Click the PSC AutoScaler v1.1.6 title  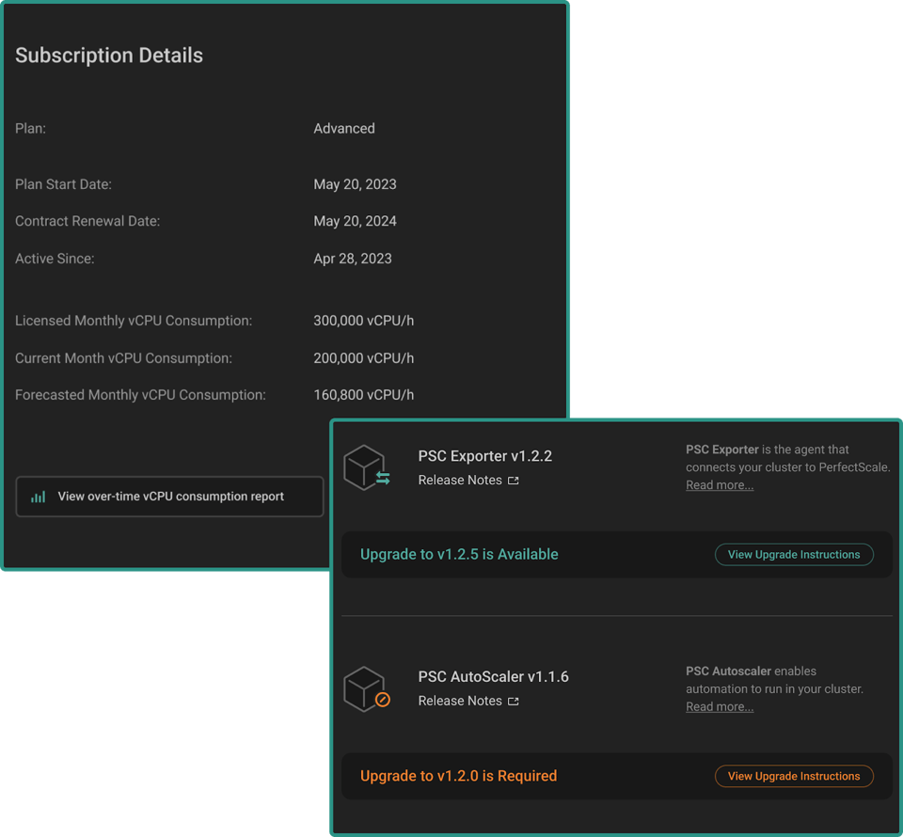pyautogui.click(x=493, y=676)
